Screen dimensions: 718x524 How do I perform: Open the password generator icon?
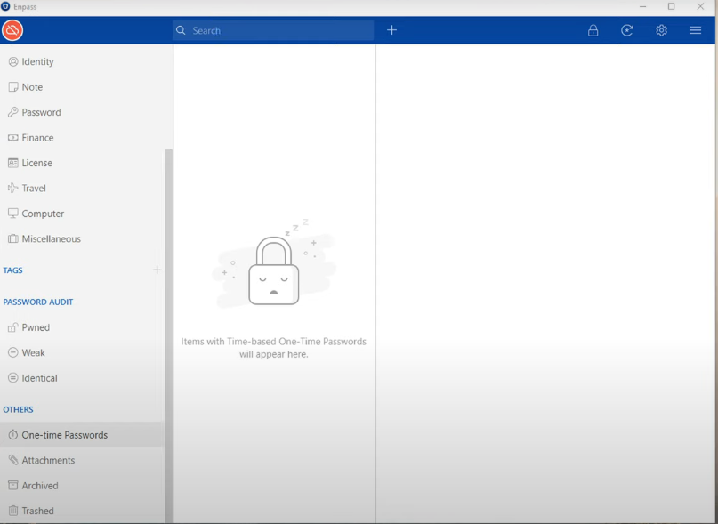[627, 30]
